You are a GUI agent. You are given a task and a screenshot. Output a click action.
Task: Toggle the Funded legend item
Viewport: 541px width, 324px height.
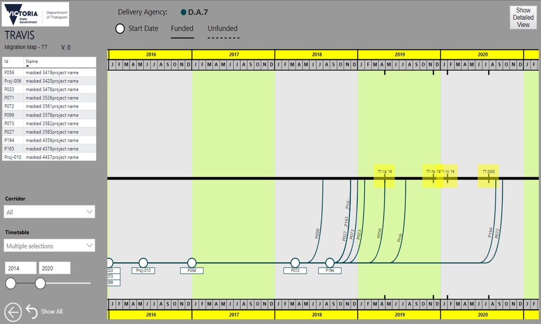coord(182,28)
